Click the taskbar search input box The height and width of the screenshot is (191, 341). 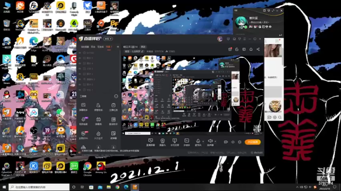(39, 187)
